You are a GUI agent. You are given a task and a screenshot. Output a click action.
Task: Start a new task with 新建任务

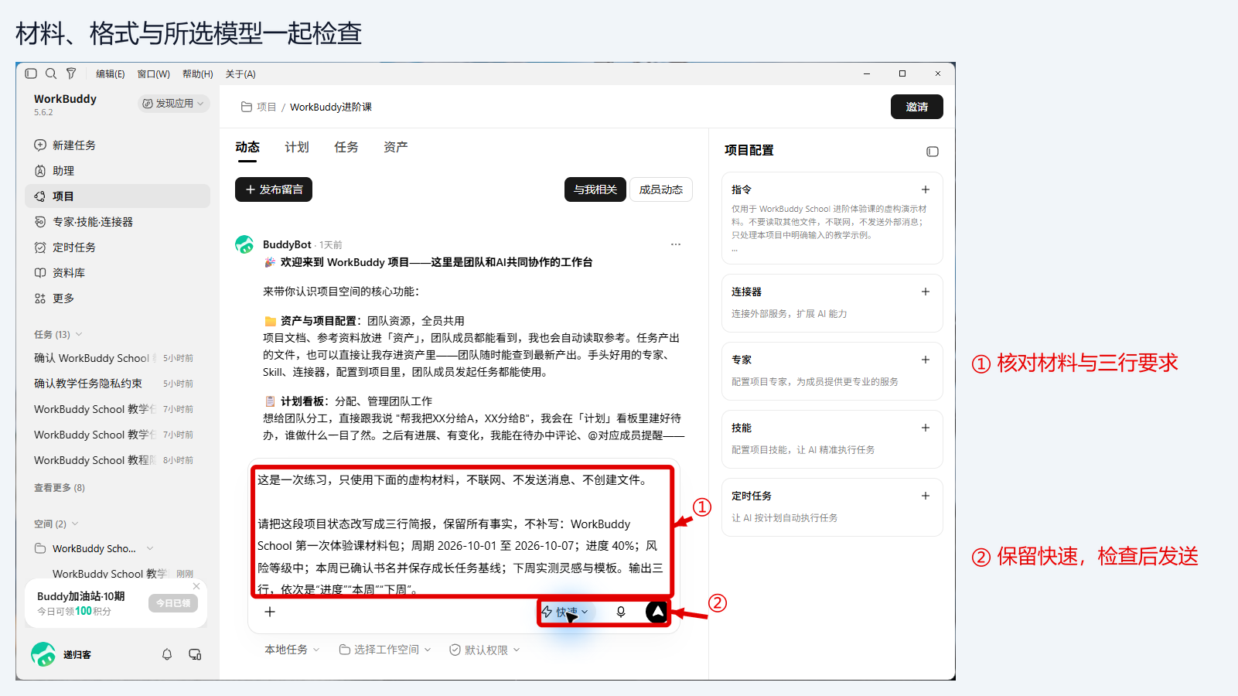pyautogui.click(x=118, y=145)
